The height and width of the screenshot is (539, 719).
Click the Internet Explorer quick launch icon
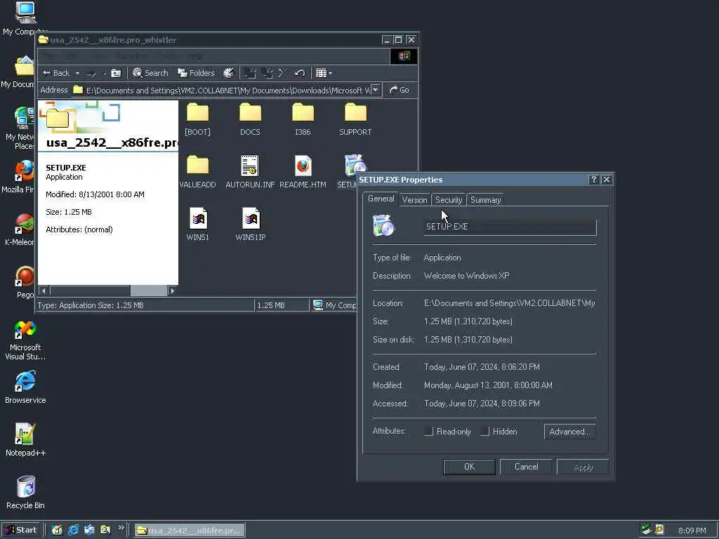click(73, 530)
